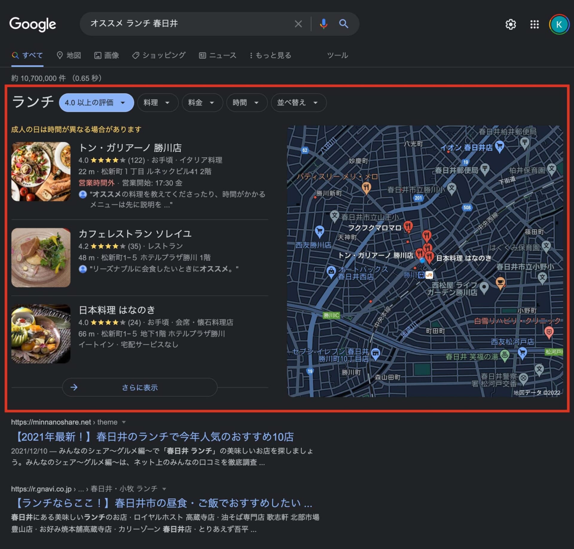574x549 pixels.
Task: Click さらに表示 to show more places
Action: [140, 388]
